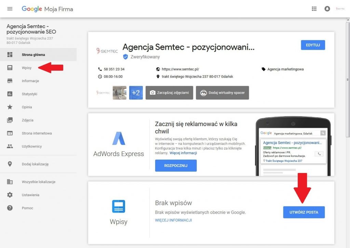Click Dodaj wirtualny spacer button
Screen dimensions: 350x248
222,93
